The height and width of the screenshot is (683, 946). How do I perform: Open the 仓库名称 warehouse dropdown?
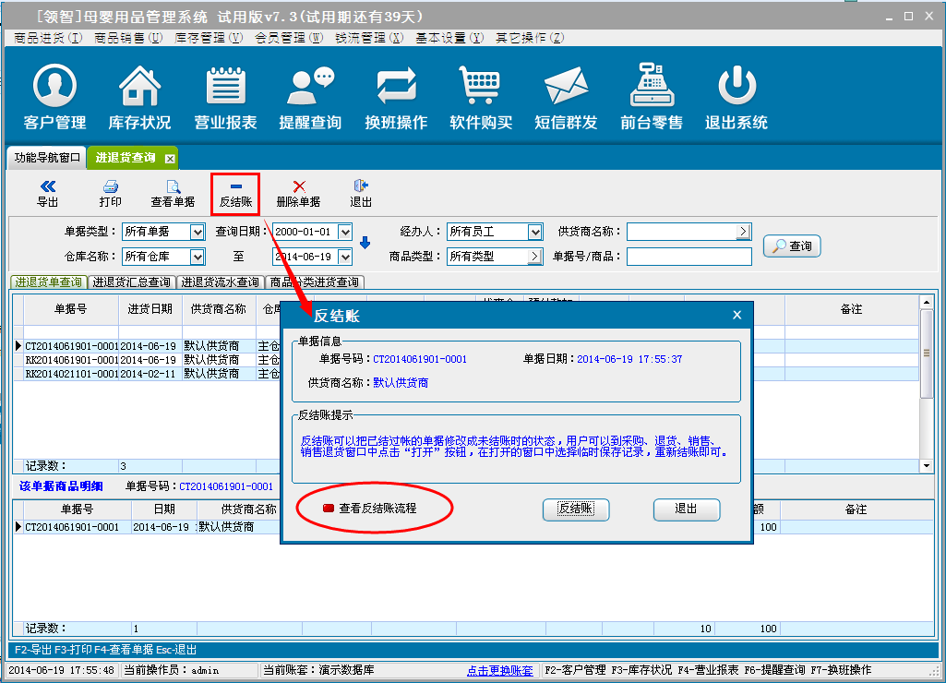click(x=197, y=257)
